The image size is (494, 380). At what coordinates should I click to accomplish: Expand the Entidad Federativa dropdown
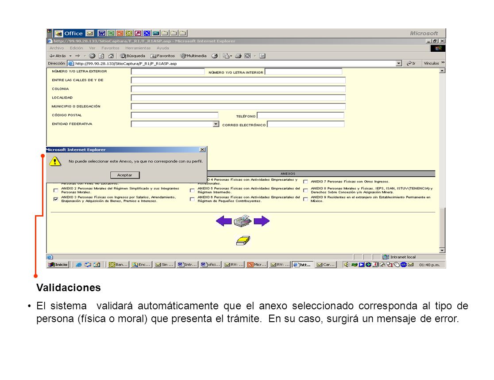[x=216, y=124]
